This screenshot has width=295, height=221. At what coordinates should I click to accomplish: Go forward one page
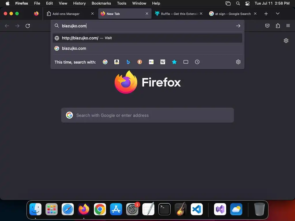17,26
